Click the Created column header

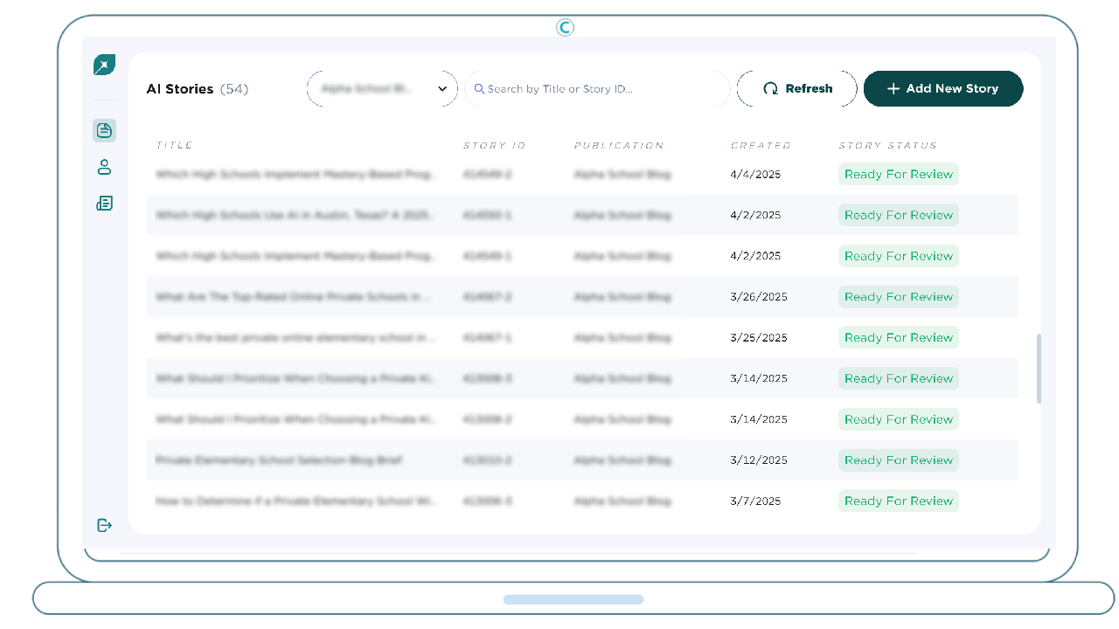(x=761, y=145)
